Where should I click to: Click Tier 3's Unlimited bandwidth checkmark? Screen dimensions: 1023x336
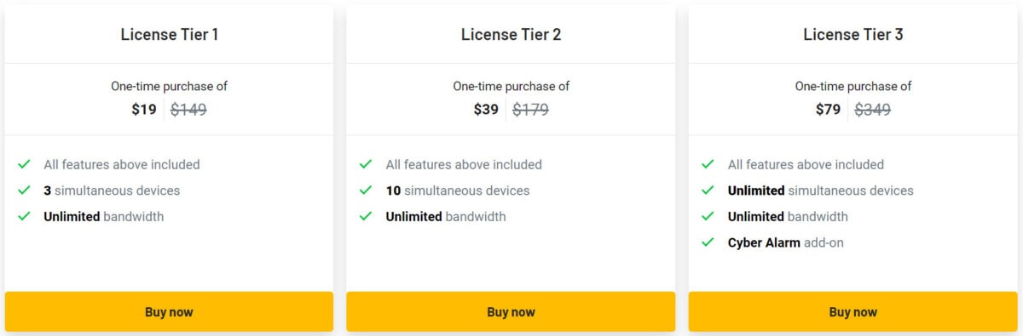tap(708, 216)
